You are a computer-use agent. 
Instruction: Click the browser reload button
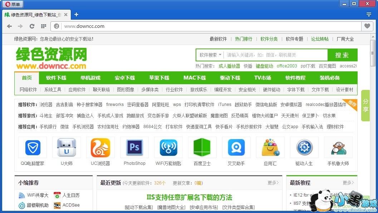click(32, 26)
